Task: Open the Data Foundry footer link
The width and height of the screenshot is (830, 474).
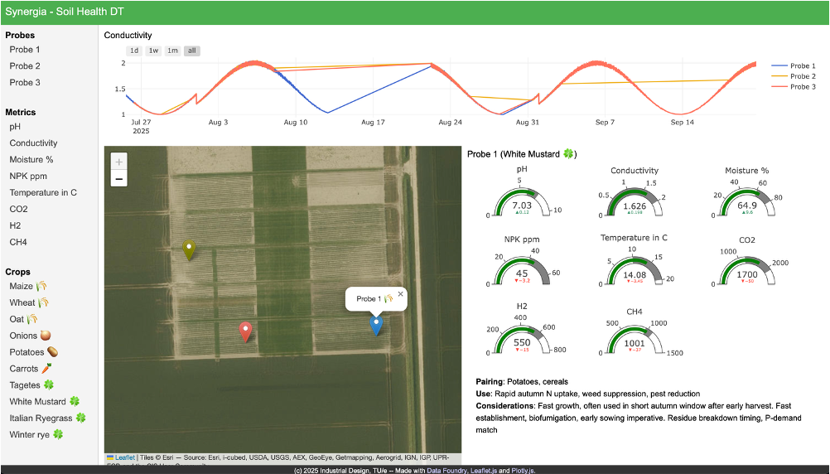Action: pos(447,471)
